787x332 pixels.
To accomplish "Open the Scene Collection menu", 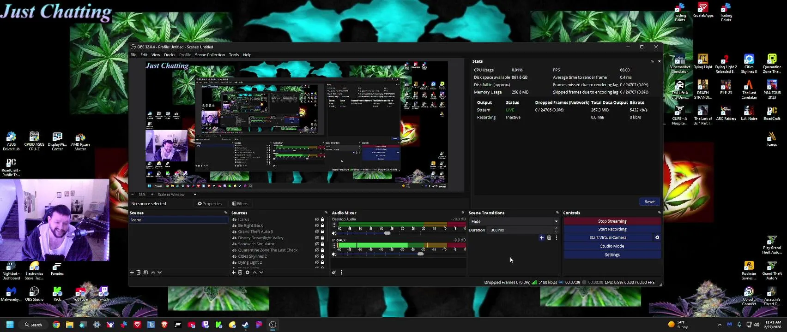I will [x=210, y=55].
